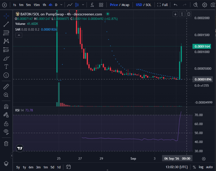The width and height of the screenshot is (216, 171).
Task: Select the forecasting and measurement tool
Action: pos(6,50)
